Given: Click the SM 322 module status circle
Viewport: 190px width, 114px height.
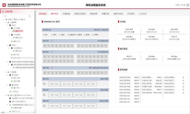Looking at the screenshot, I should click(x=52, y=68).
